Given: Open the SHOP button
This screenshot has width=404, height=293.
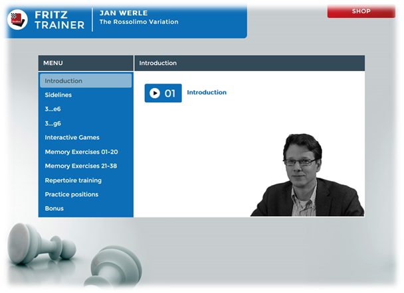Looking at the screenshot, I should click(x=361, y=11).
